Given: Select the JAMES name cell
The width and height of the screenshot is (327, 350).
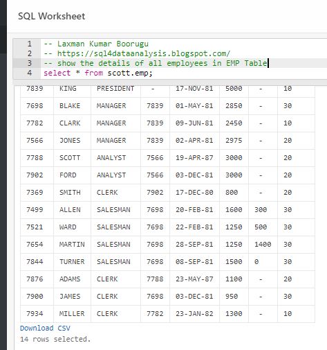Looking at the screenshot, I should coord(70,297).
